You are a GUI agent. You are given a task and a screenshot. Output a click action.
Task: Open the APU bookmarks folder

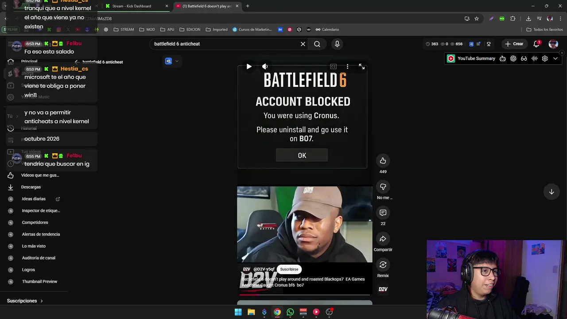[167, 30]
